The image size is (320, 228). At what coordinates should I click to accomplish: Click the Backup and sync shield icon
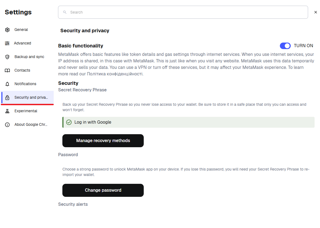click(x=7, y=57)
